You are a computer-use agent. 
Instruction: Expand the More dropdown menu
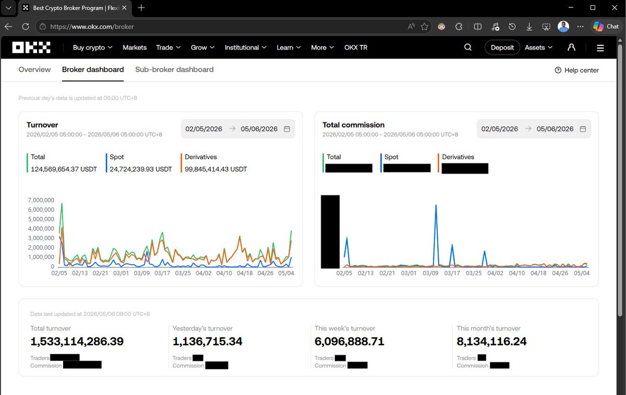pos(323,47)
